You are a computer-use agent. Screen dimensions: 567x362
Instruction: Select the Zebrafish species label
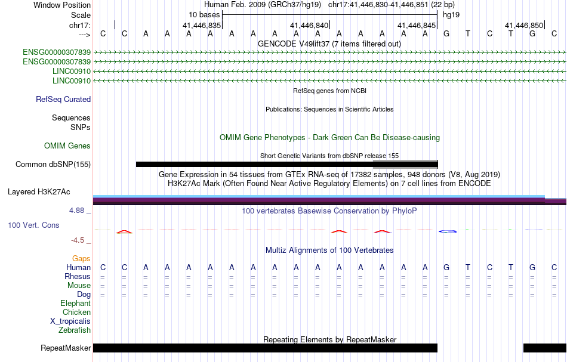click(x=75, y=330)
